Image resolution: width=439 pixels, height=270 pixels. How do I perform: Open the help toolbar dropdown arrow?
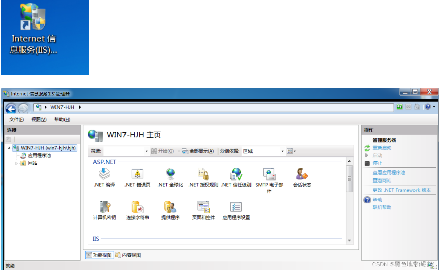click(434, 107)
